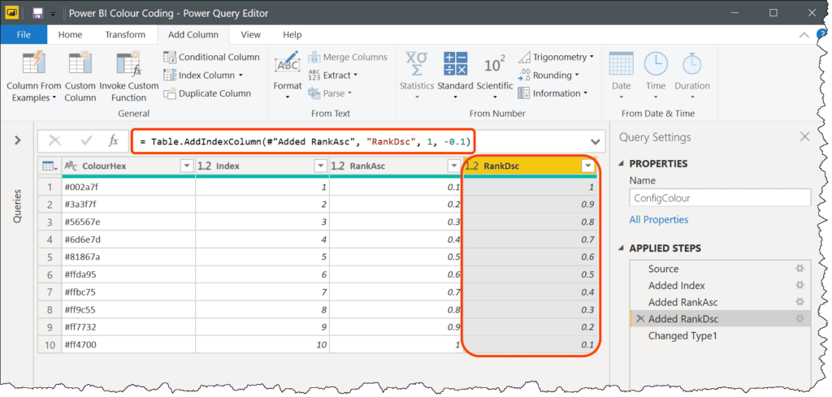
Task: Select the RankDsc column header
Action: [x=530, y=166]
